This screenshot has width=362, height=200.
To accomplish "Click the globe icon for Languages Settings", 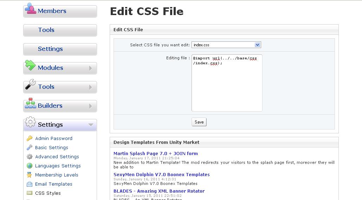I will click(30, 166).
